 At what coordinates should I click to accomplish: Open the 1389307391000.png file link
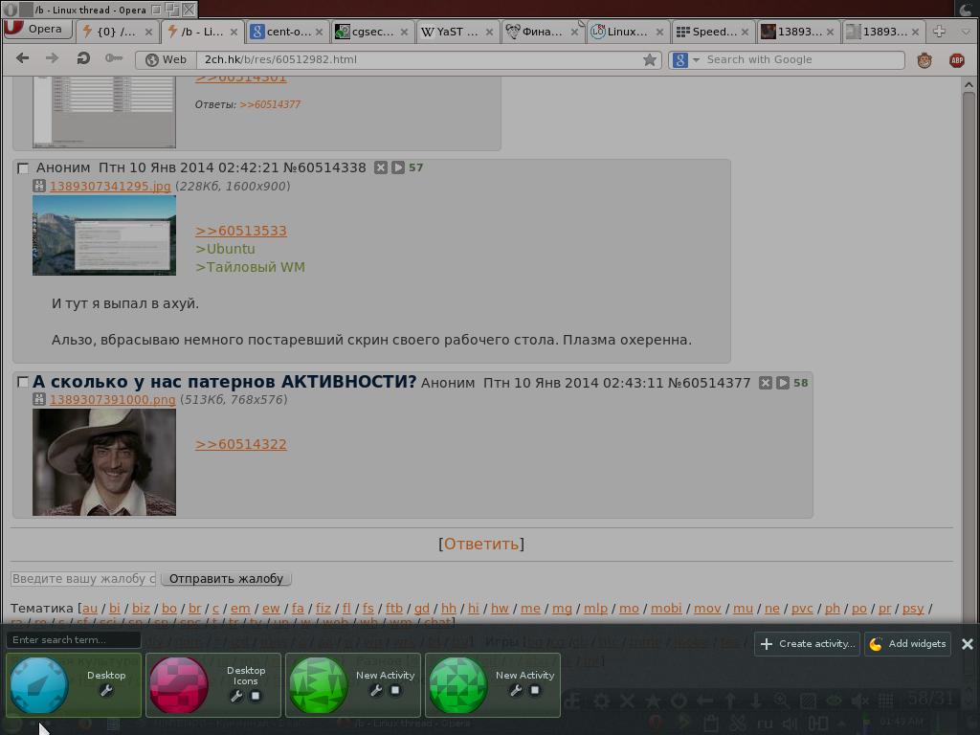[113, 399]
